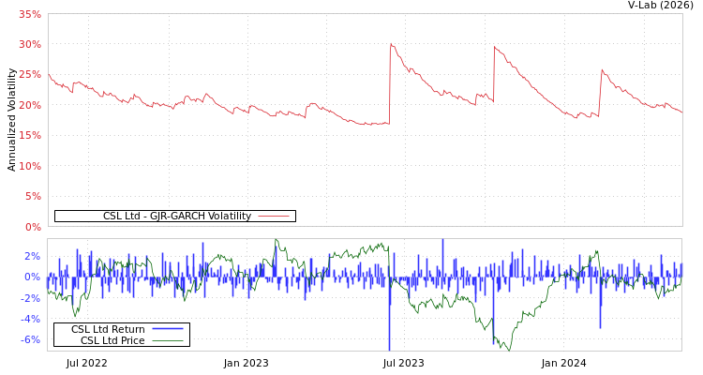
Task: Click the green line sample beside CSL Ltd Price
Action: coord(167,340)
